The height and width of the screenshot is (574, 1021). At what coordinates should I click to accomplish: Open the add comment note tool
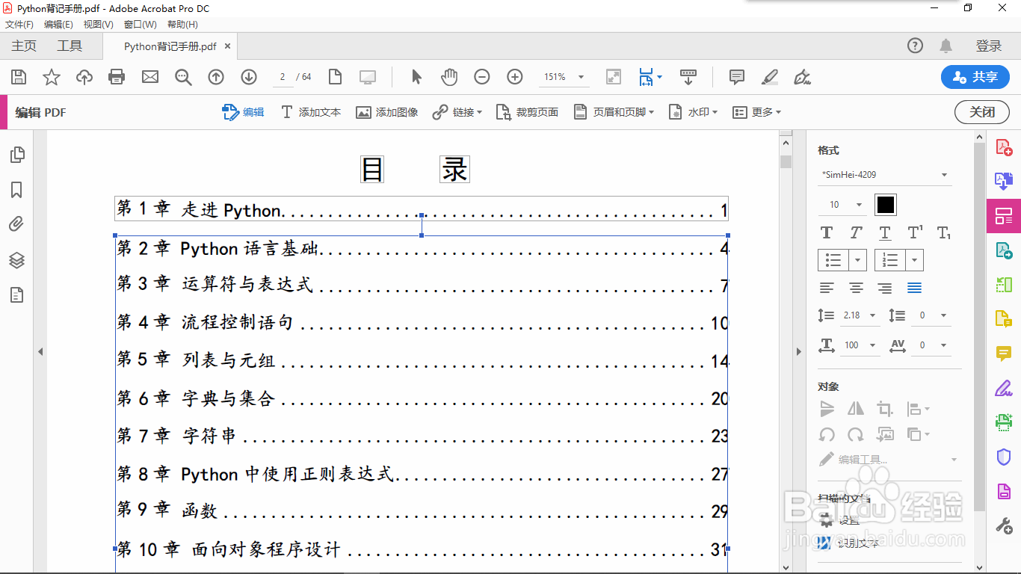click(737, 77)
